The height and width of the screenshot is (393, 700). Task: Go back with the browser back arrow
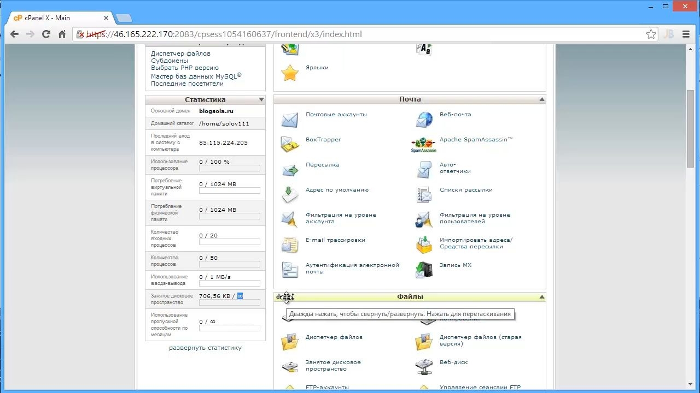click(x=14, y=34)
